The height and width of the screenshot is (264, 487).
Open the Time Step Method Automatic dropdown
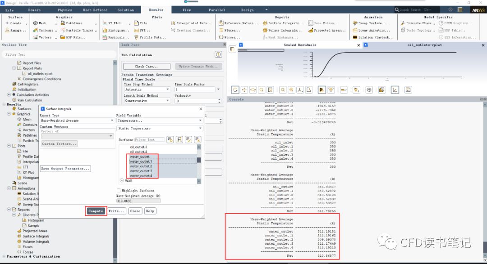click(147, 89)
